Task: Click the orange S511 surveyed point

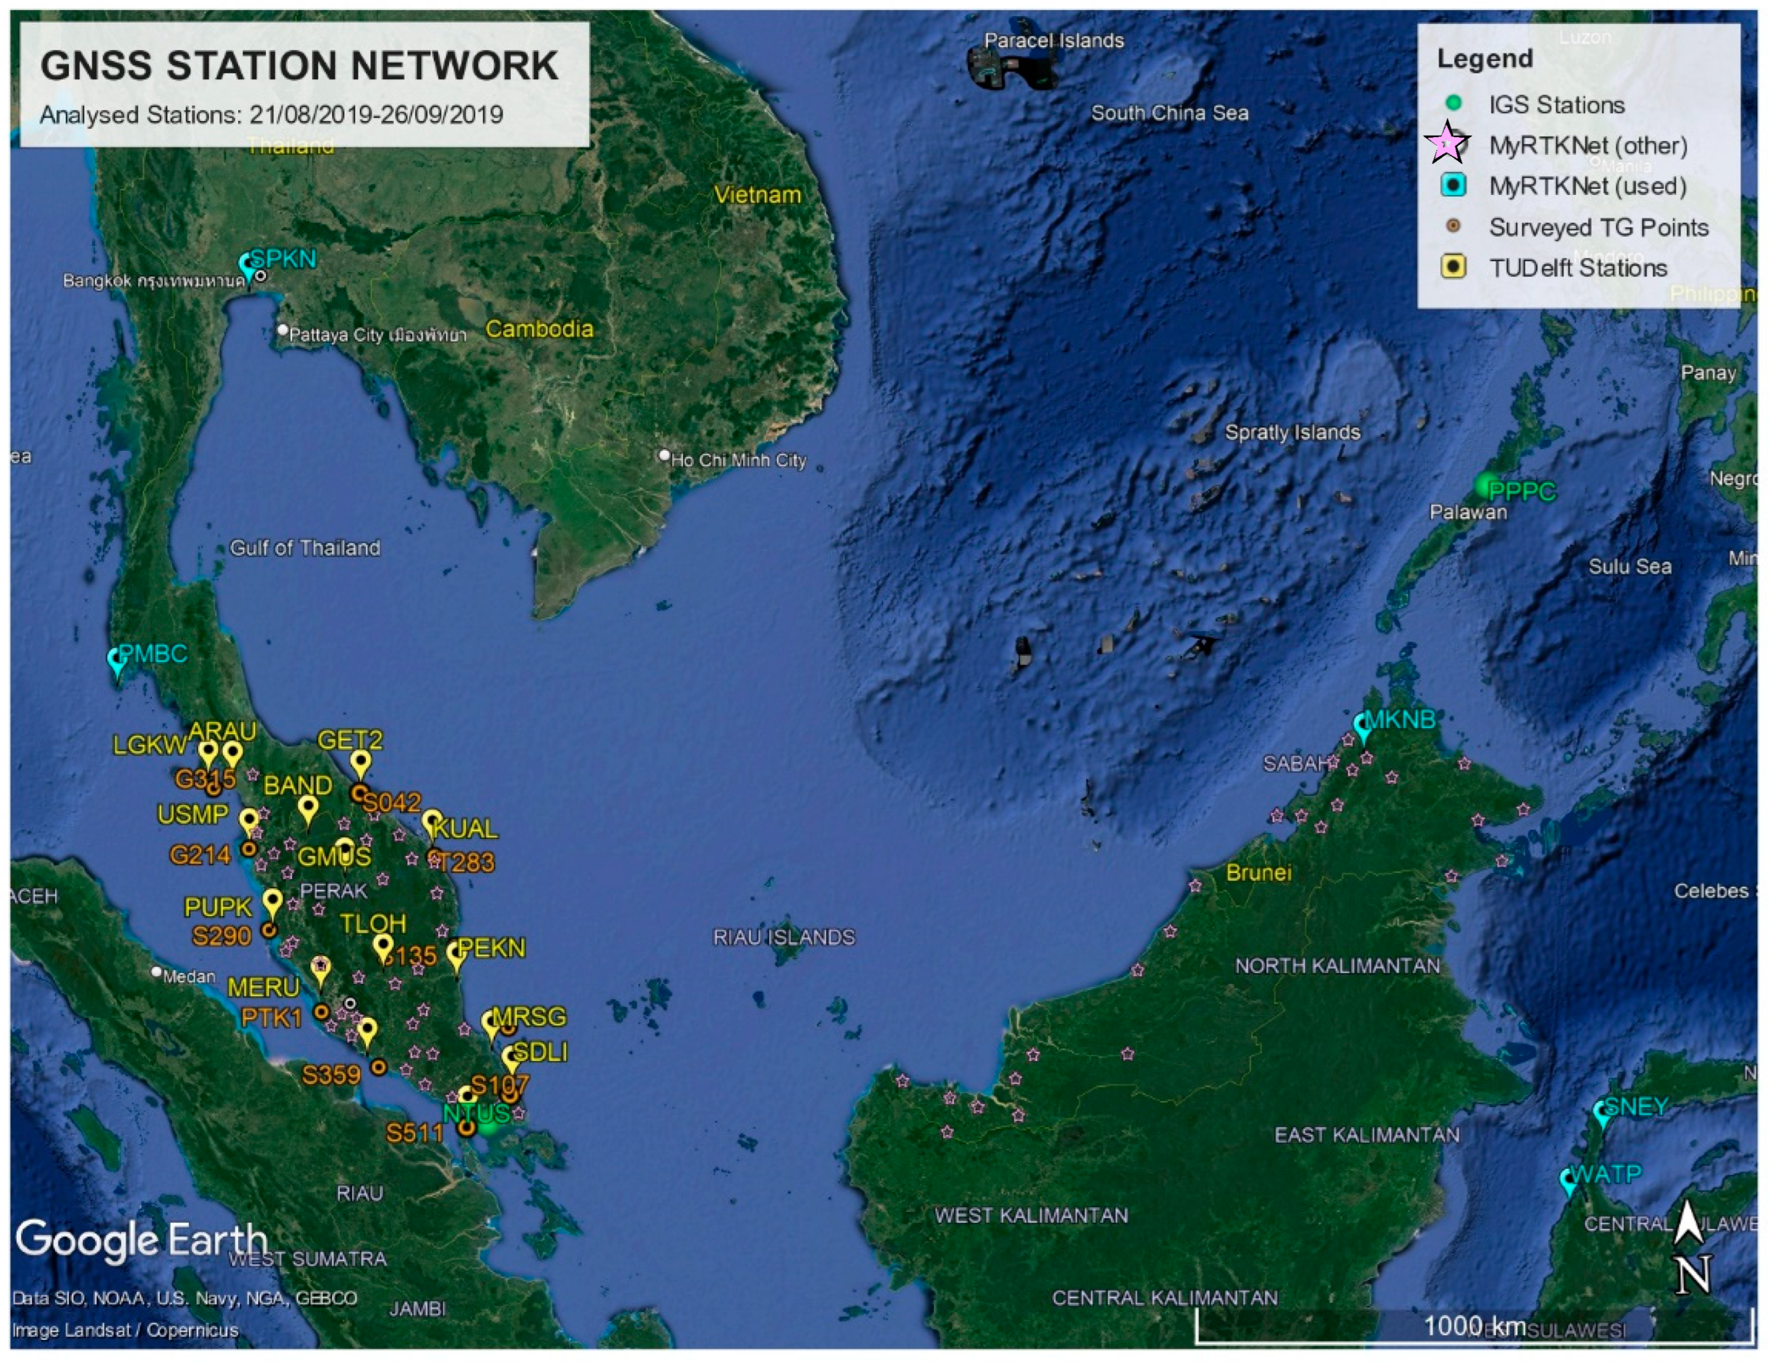Action: [x=467, y=1128]
